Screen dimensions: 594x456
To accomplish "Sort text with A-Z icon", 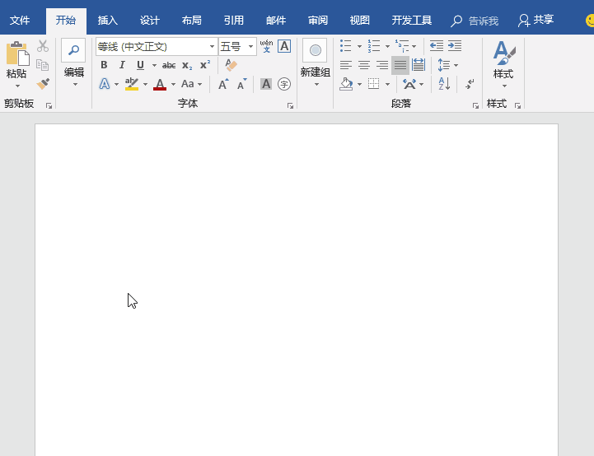I will click(x=444, y=84).
